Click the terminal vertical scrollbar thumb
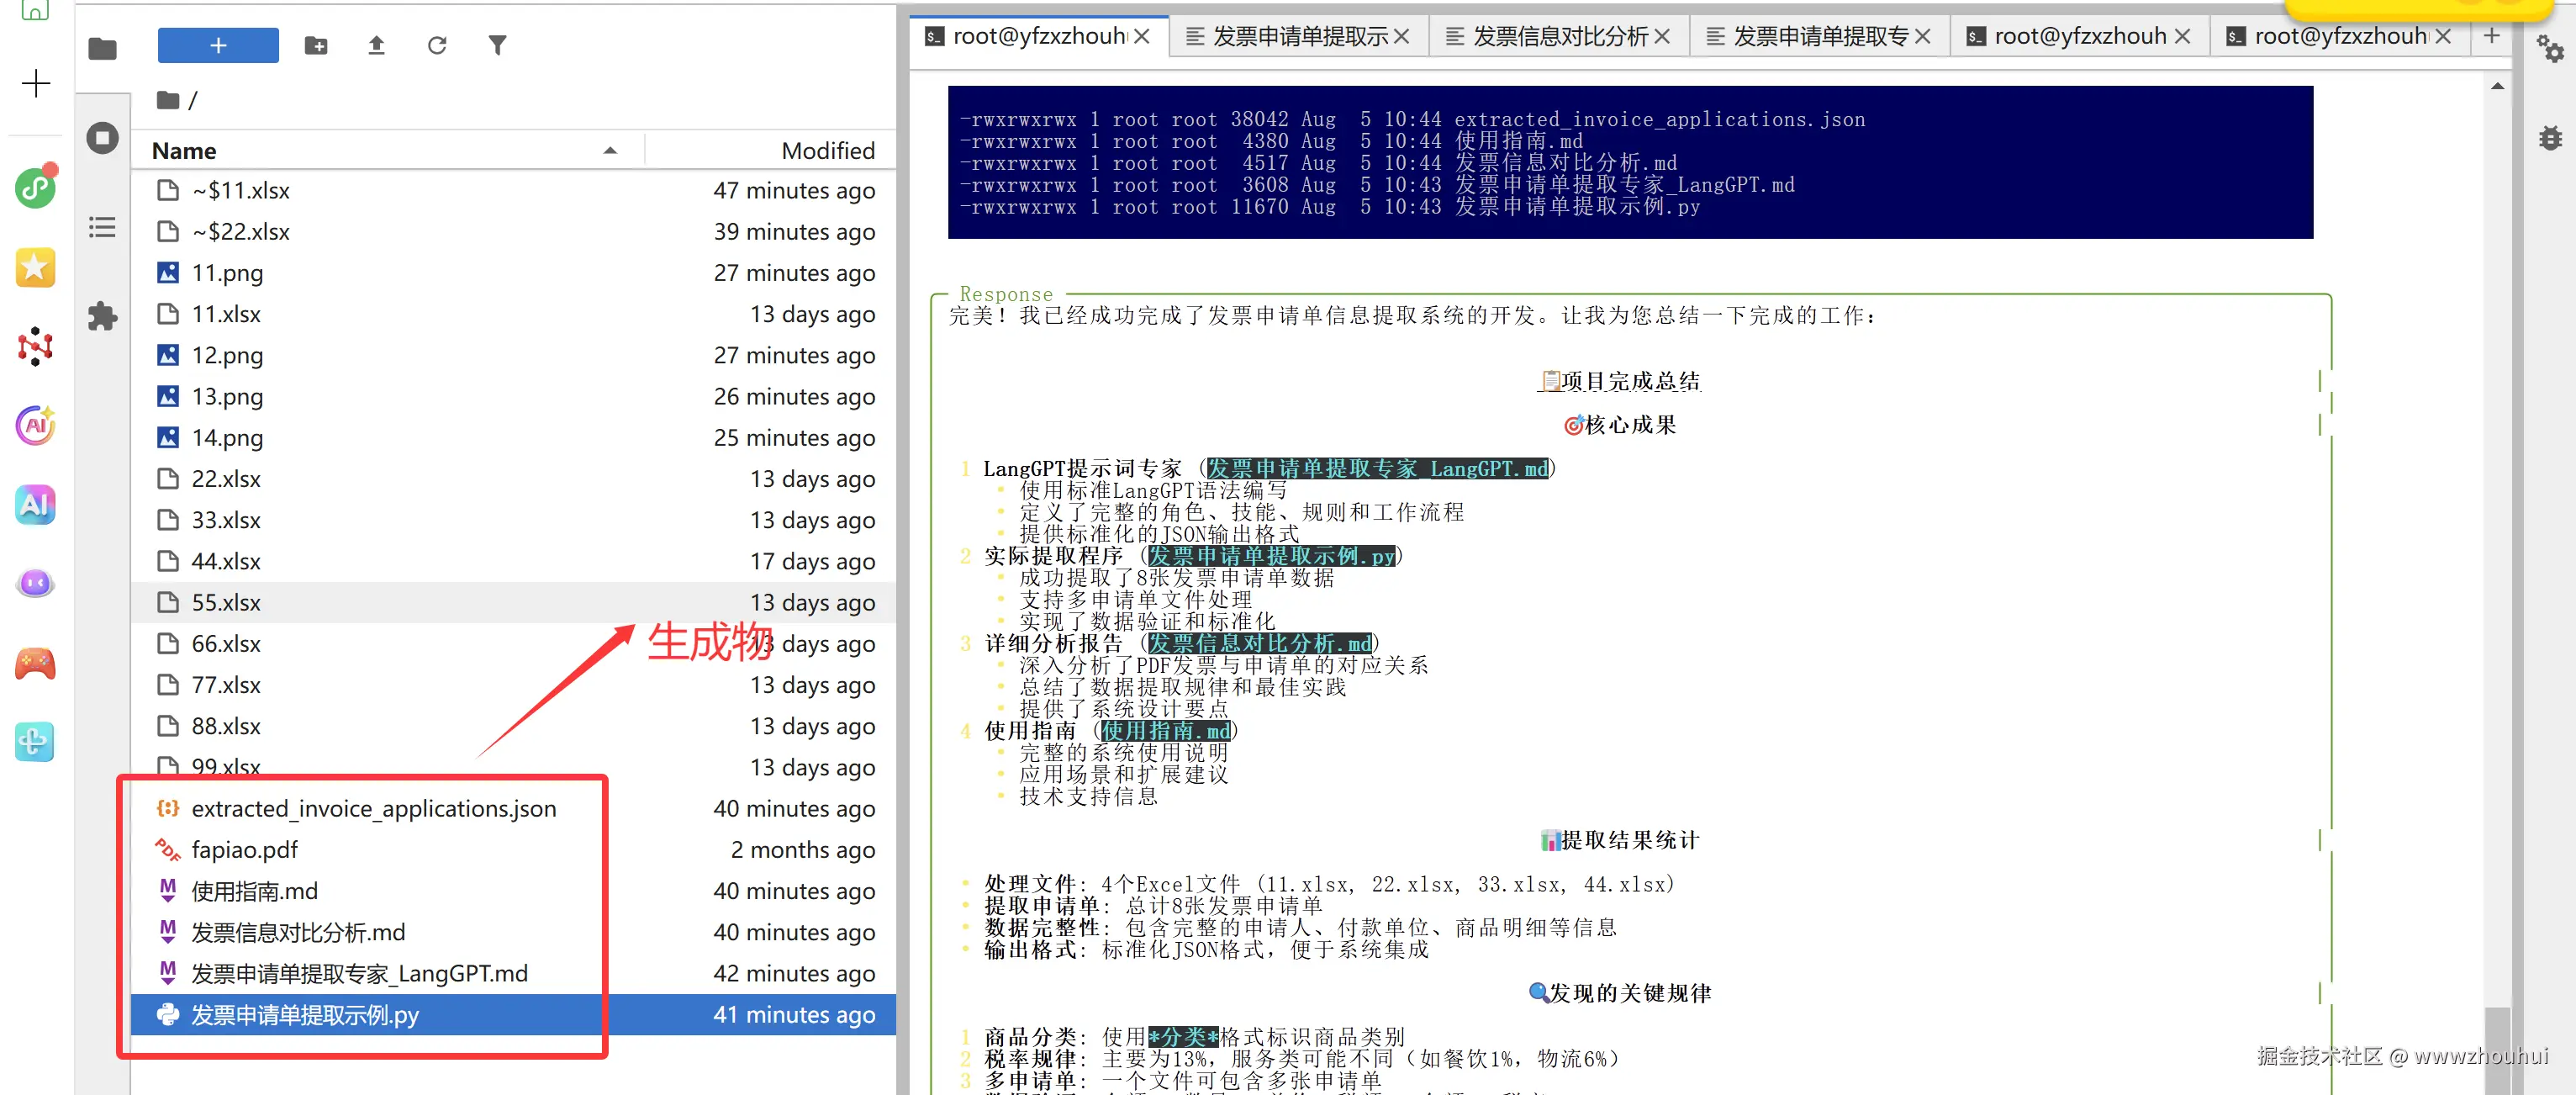The height and width of the screenshot is (1095, 2576). click(2496, 1050)
